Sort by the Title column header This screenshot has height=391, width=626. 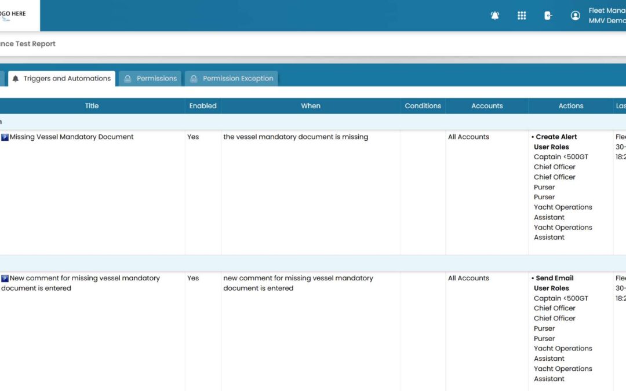click(92, 106)
